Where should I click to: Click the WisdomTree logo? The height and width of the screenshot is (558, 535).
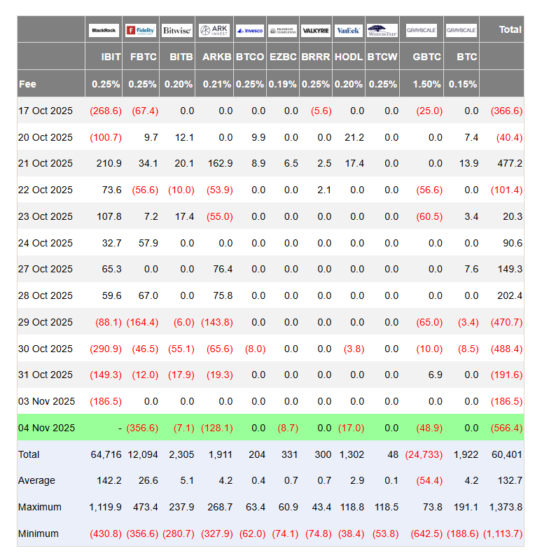(382, 30)
